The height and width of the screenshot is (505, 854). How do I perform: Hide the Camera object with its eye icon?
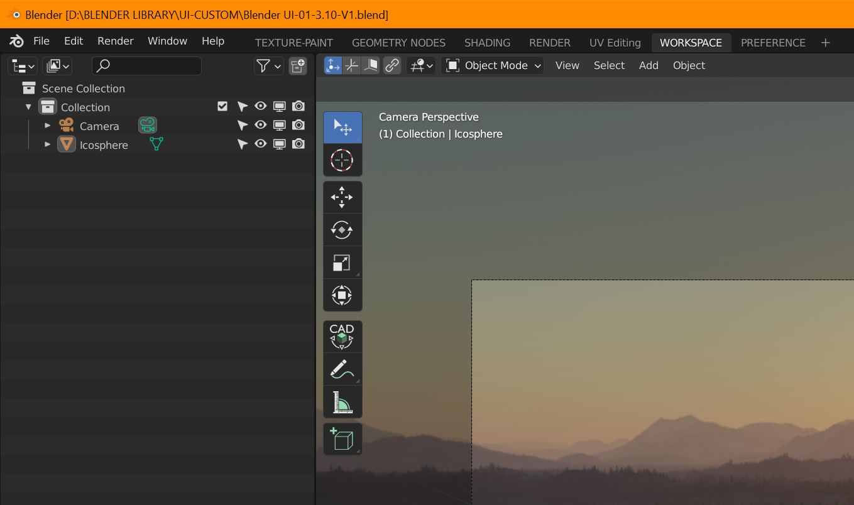(x=261, y=126)
